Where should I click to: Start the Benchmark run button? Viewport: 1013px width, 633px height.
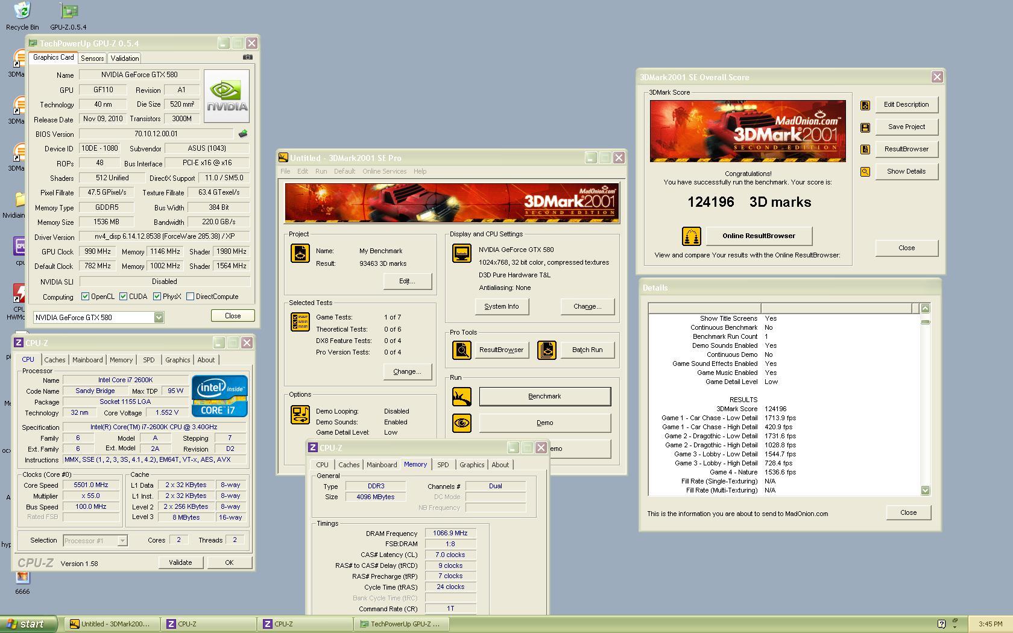[x=544, y=396]
